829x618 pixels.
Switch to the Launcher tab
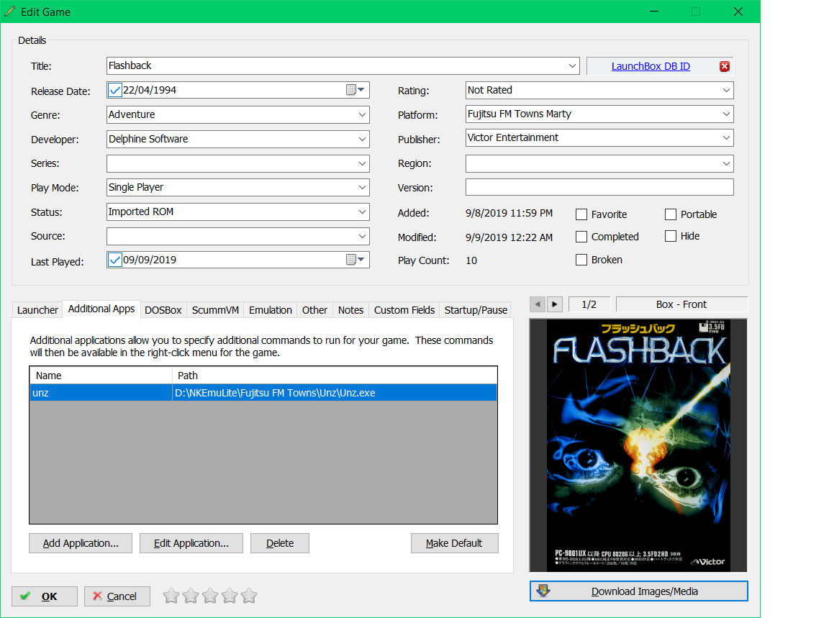[37, 310]
